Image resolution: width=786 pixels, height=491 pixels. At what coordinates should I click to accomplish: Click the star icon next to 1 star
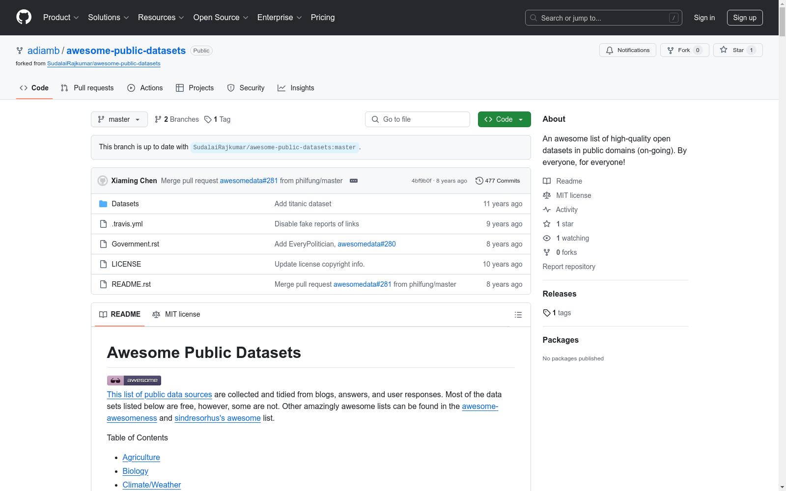tap(547, 224)
